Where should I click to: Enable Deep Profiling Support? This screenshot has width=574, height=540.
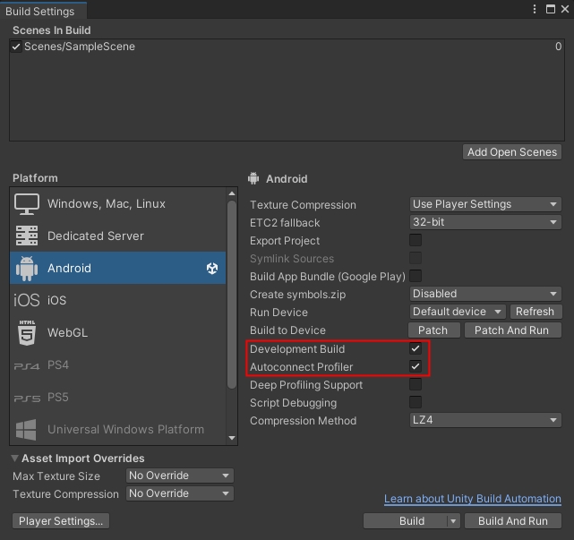click(416, 385)
